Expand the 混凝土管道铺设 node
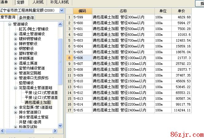 (16, 34)
